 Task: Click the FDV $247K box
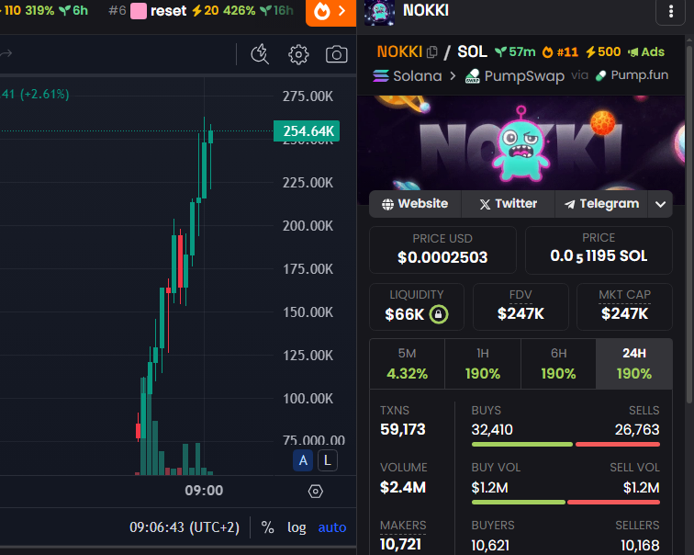tap(520, 307)
